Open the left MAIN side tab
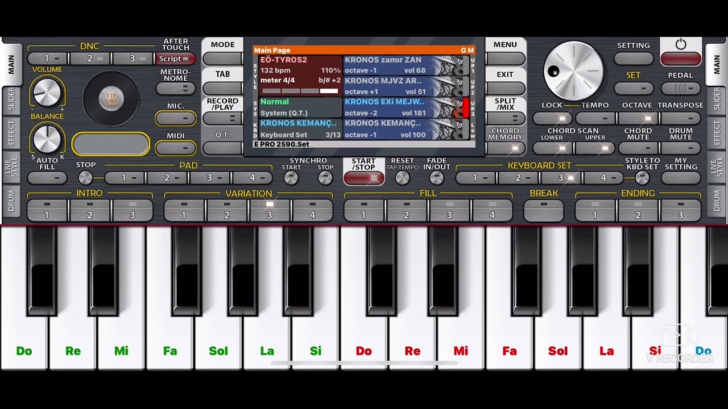This screenshot has height=409, width=728. (x=11, y=64)
